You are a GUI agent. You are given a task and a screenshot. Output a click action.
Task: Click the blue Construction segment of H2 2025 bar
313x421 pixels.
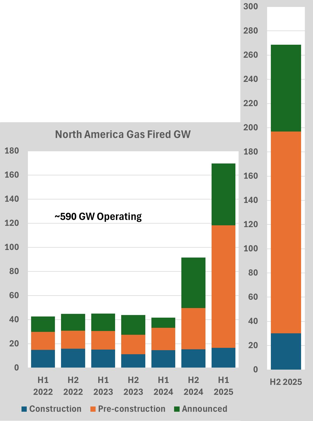point(286,351)
